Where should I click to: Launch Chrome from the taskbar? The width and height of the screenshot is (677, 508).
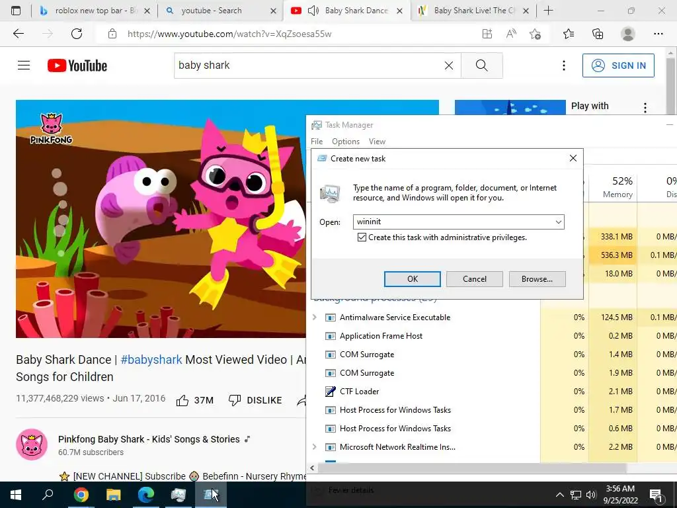pyautogui.click(x=81, y=495)
